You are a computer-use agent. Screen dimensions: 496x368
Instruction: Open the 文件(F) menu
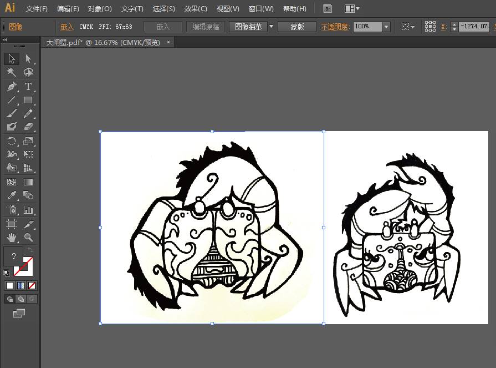click(x=37, y=8)
